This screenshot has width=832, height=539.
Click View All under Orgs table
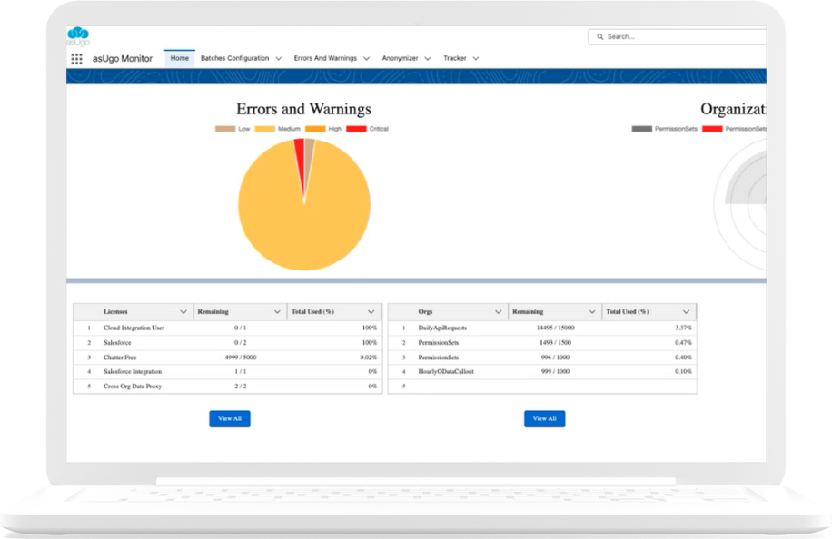click(544, 418)
